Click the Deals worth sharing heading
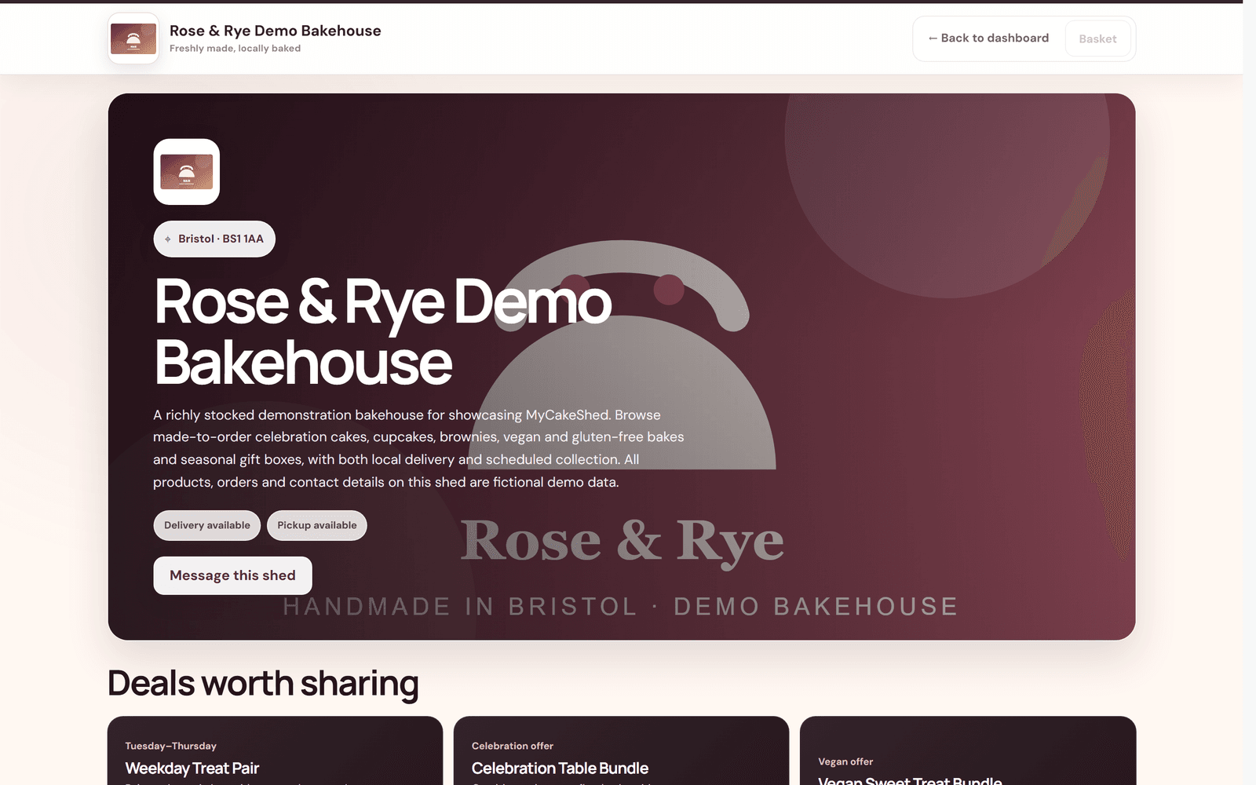Viewport: 1256px width, 785px height. tap(263, 683)
